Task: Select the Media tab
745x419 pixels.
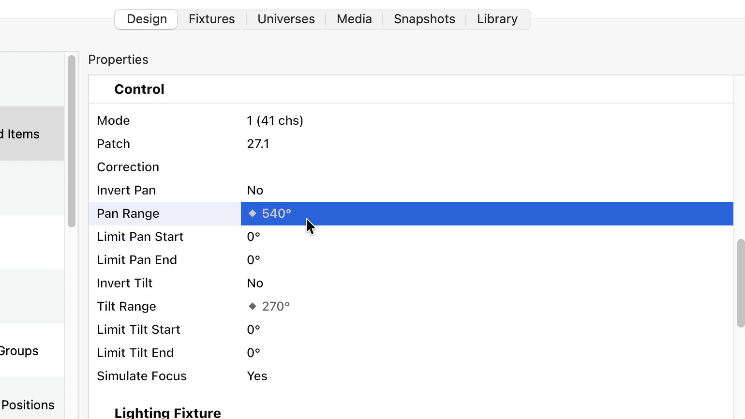Action: [354, 19]
